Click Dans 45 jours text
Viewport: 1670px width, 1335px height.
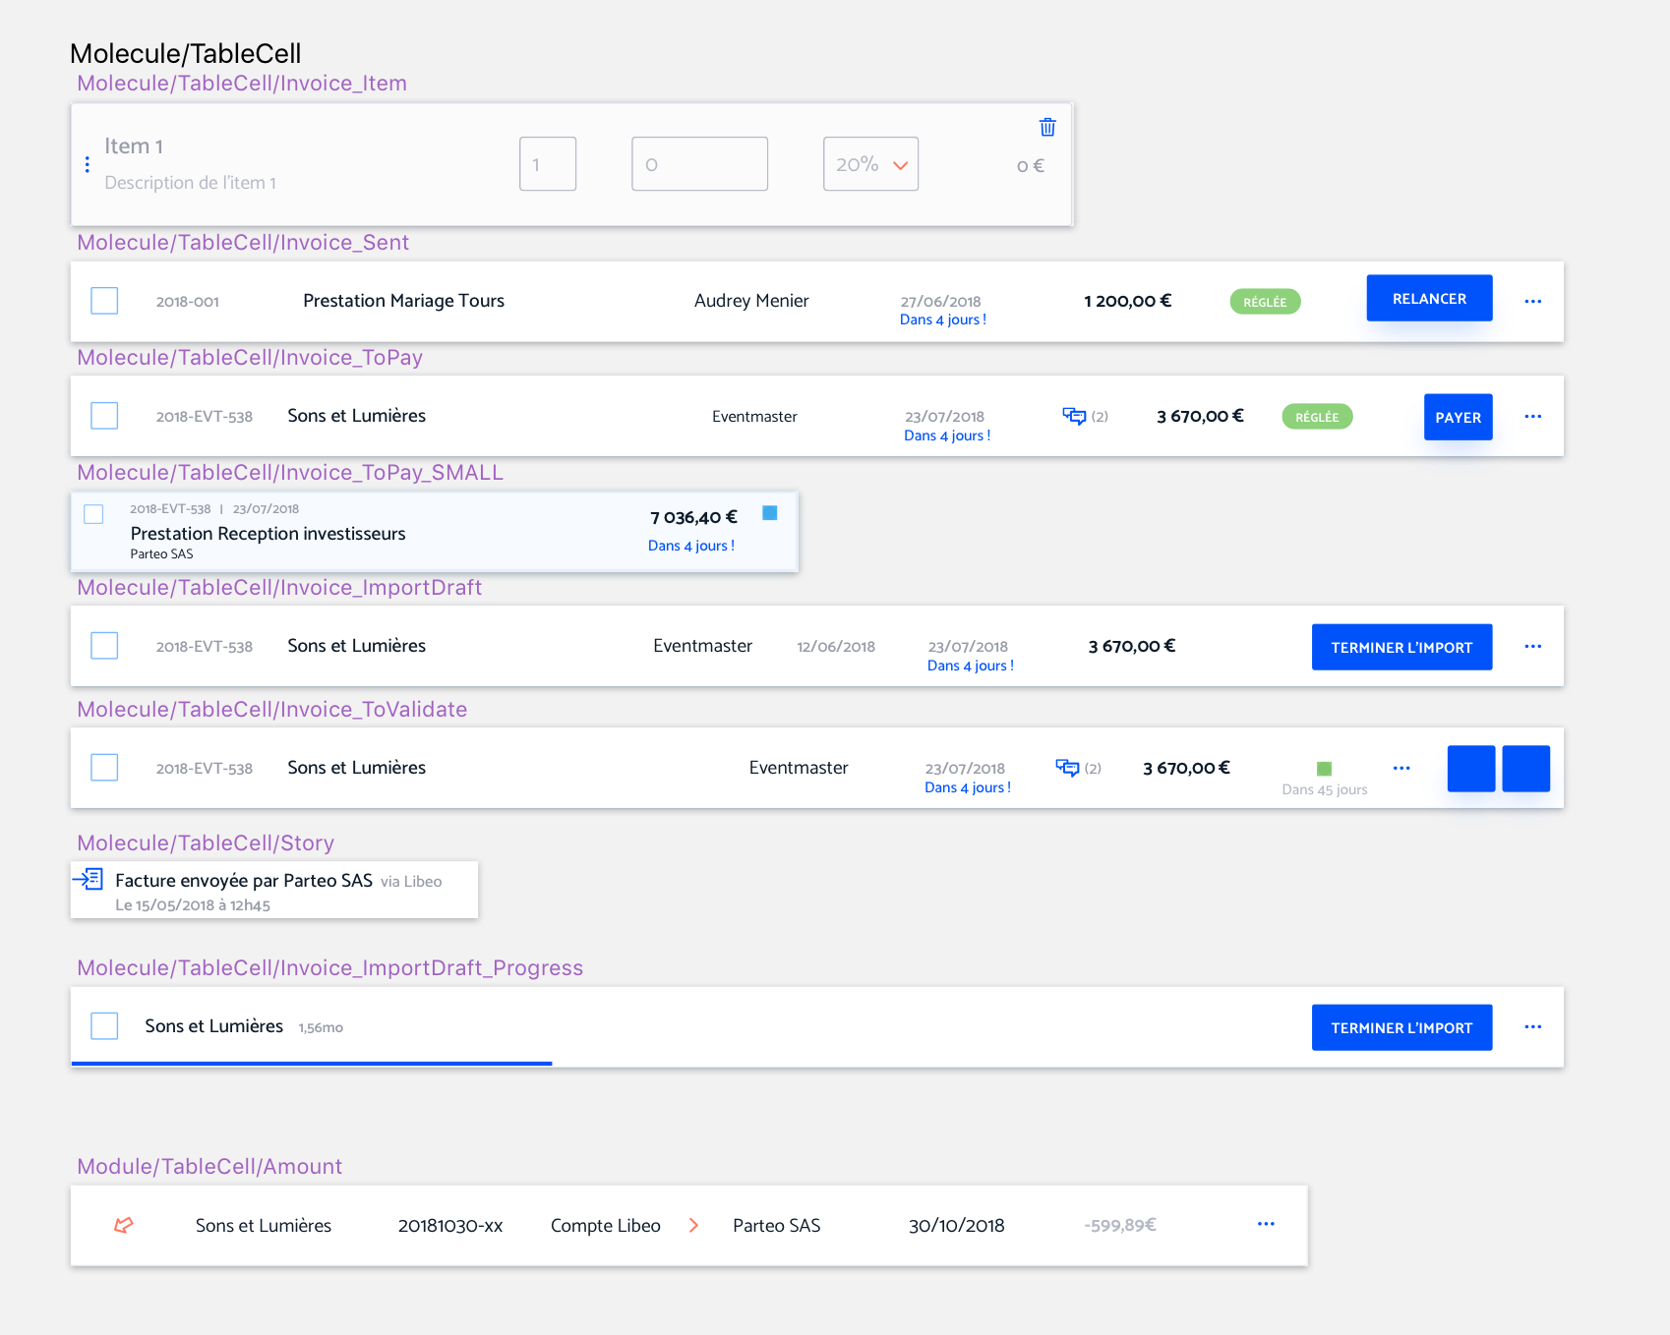[1324, 789]
